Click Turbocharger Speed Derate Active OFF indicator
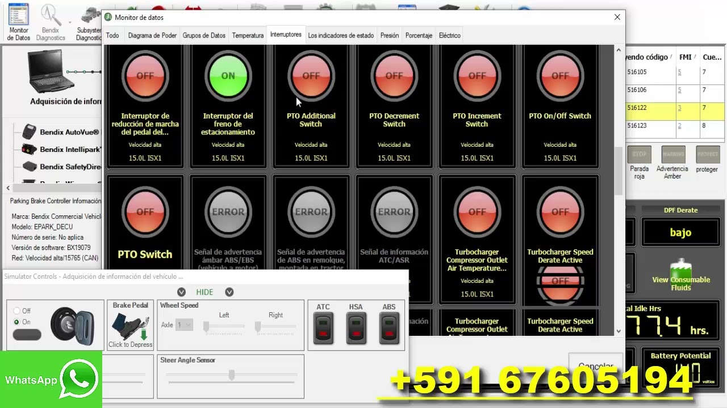 pos(560,211)
